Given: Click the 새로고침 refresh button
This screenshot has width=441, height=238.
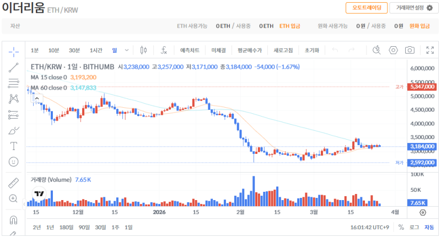Looking at the screenshot, I should (x=283, y=50).
